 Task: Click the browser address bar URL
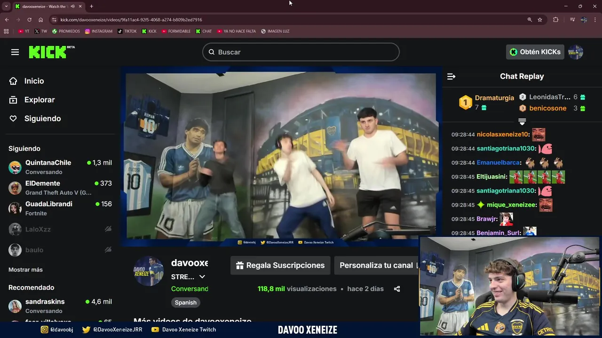coord(131,20)
